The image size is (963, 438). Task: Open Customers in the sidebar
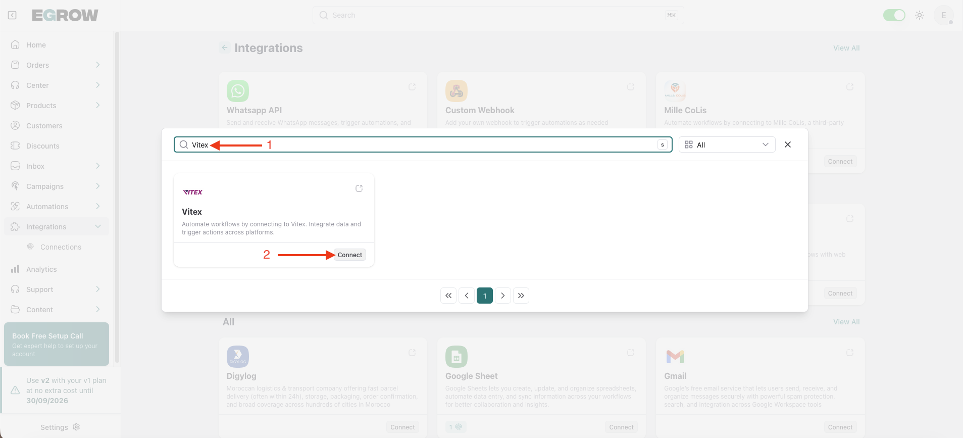tap(57, 126)
